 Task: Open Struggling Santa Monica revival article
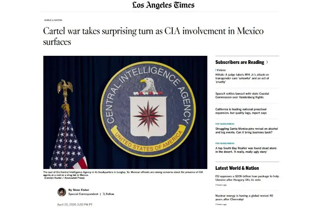tap(247, 131)
